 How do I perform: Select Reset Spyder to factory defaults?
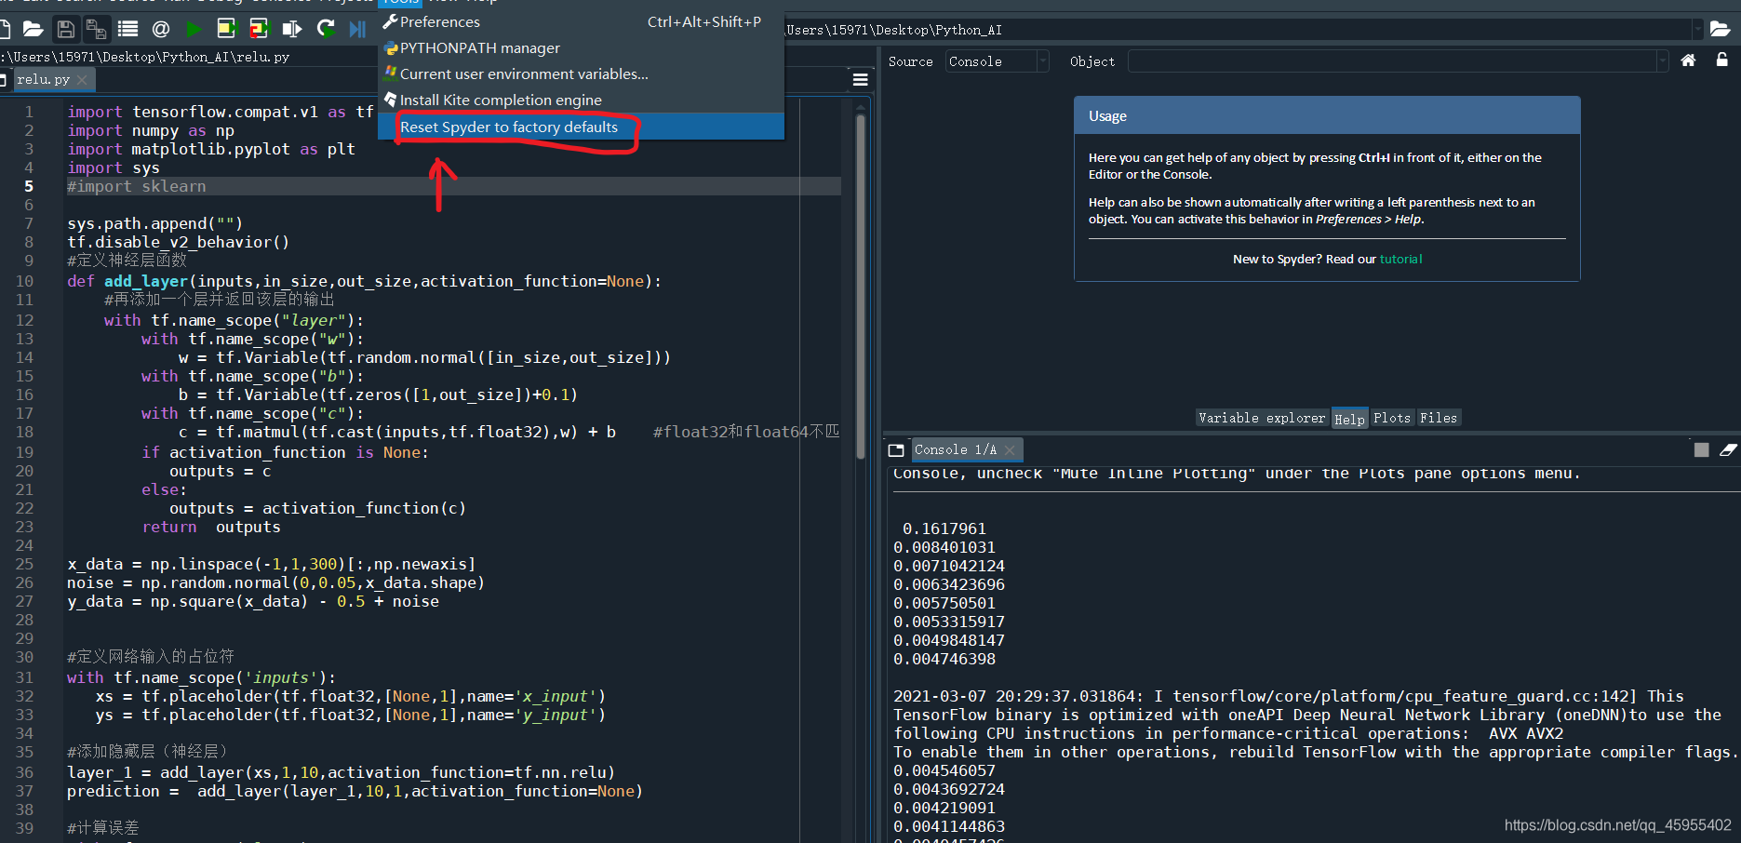[508, 127]
